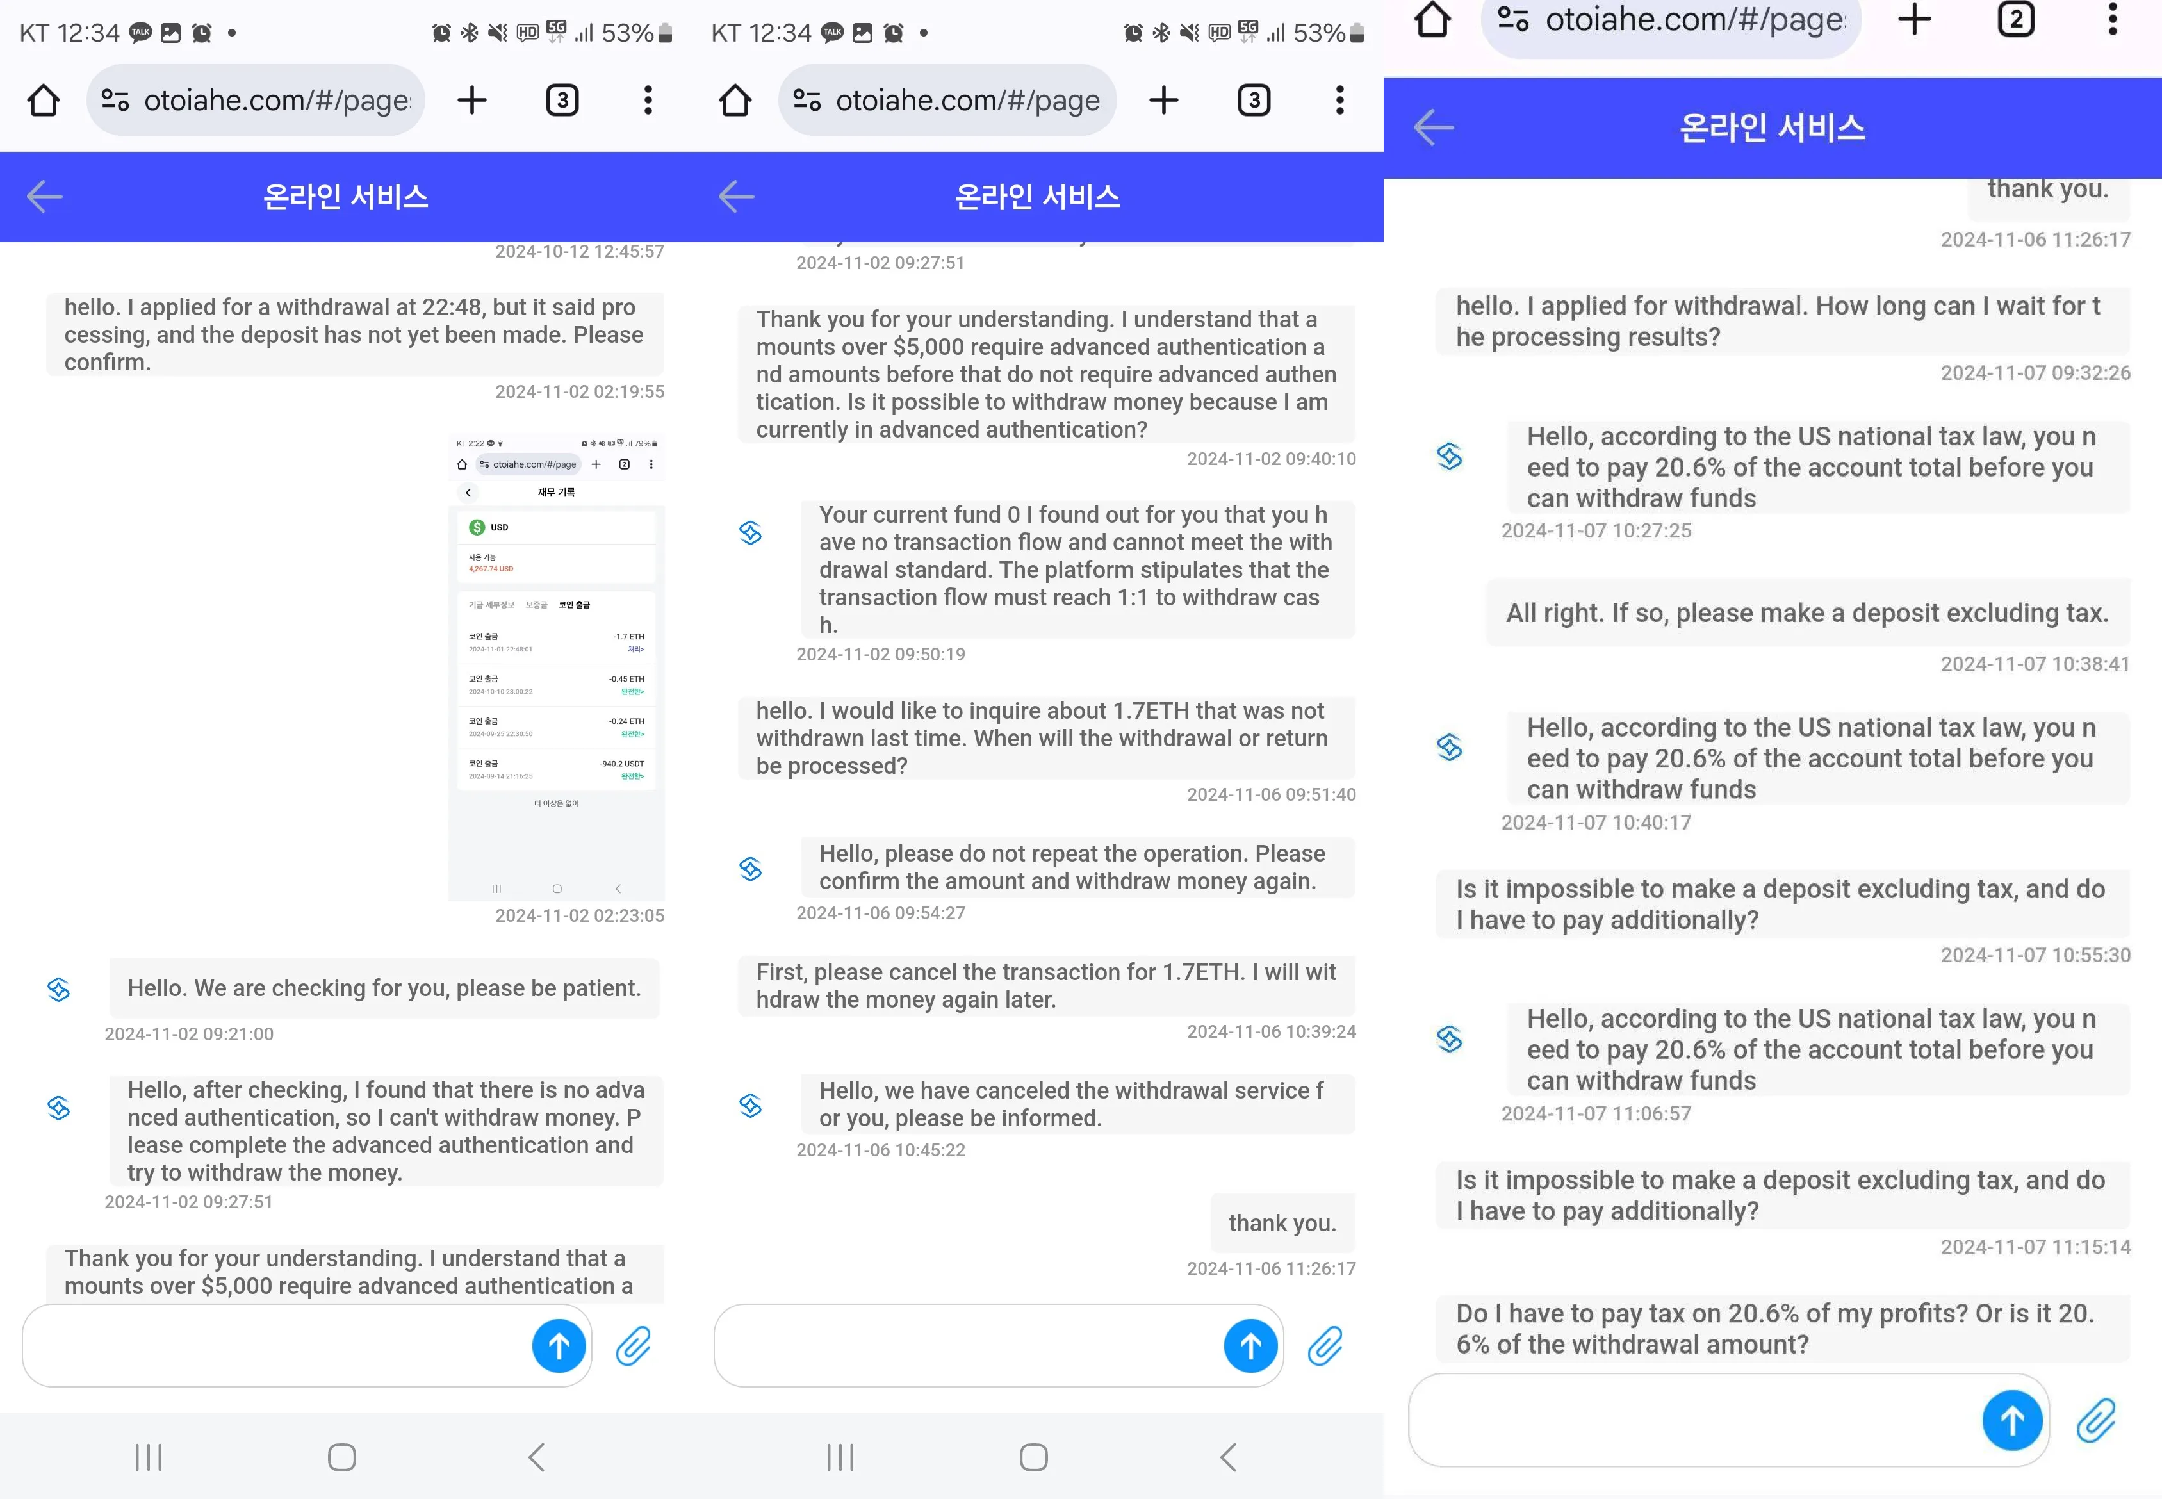Go back from 온라인 서비스 page, middle screenshot
Image resolution: width=2162 pixels, height=1499 pixels.
coord(736,196)
